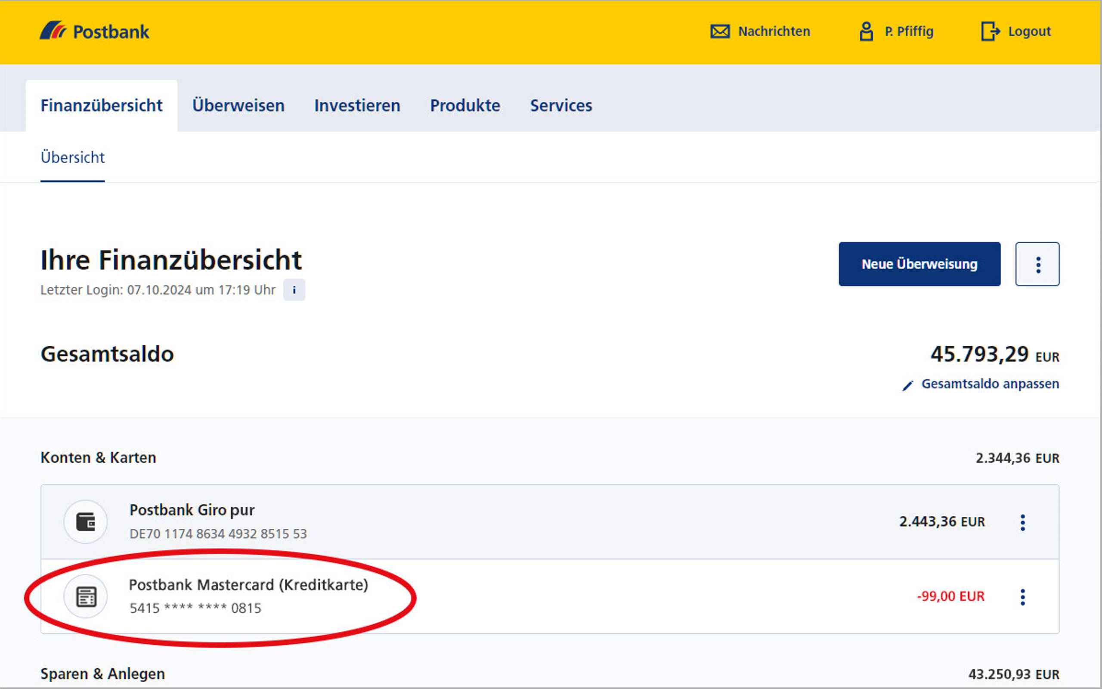
Task: Open the Produkte menu
Action: pyautogui.click(x=465, y=106)
